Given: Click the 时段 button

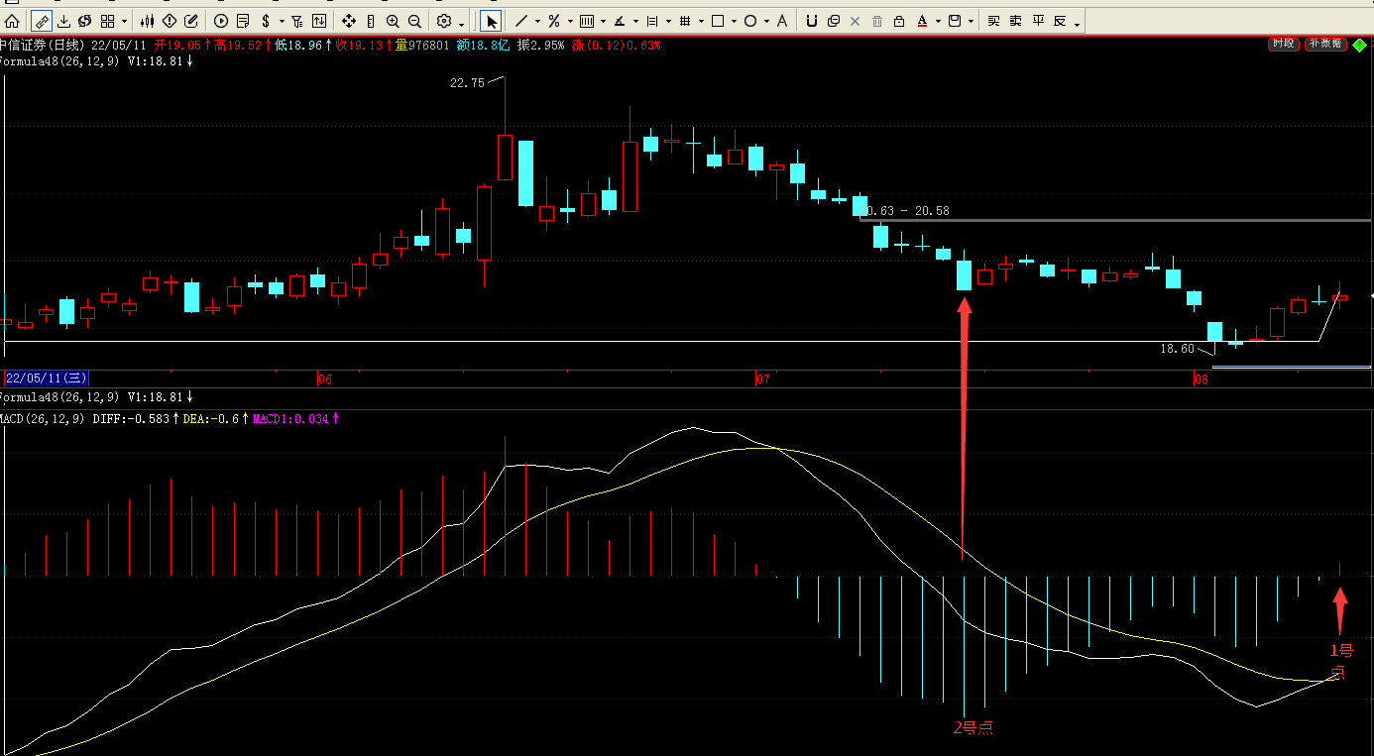Looking at the screenshot, I should [x=1283, y=44].
